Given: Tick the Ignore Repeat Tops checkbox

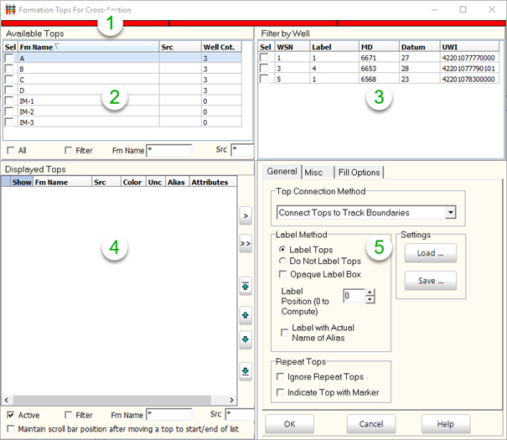Looking at the screenshot, I should [280, 377].
